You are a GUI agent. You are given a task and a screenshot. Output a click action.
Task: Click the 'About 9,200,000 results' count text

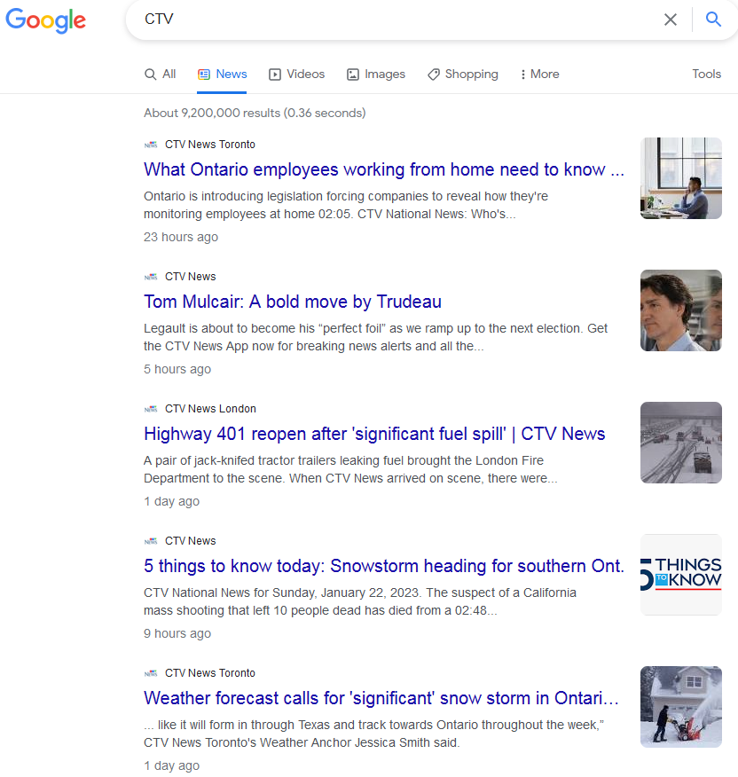coord(255,114)
